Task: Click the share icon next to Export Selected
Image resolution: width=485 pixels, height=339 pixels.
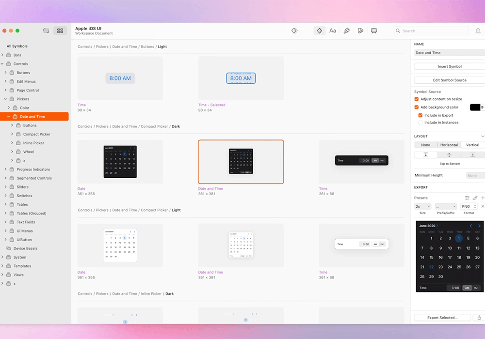Action: (479, 317)
